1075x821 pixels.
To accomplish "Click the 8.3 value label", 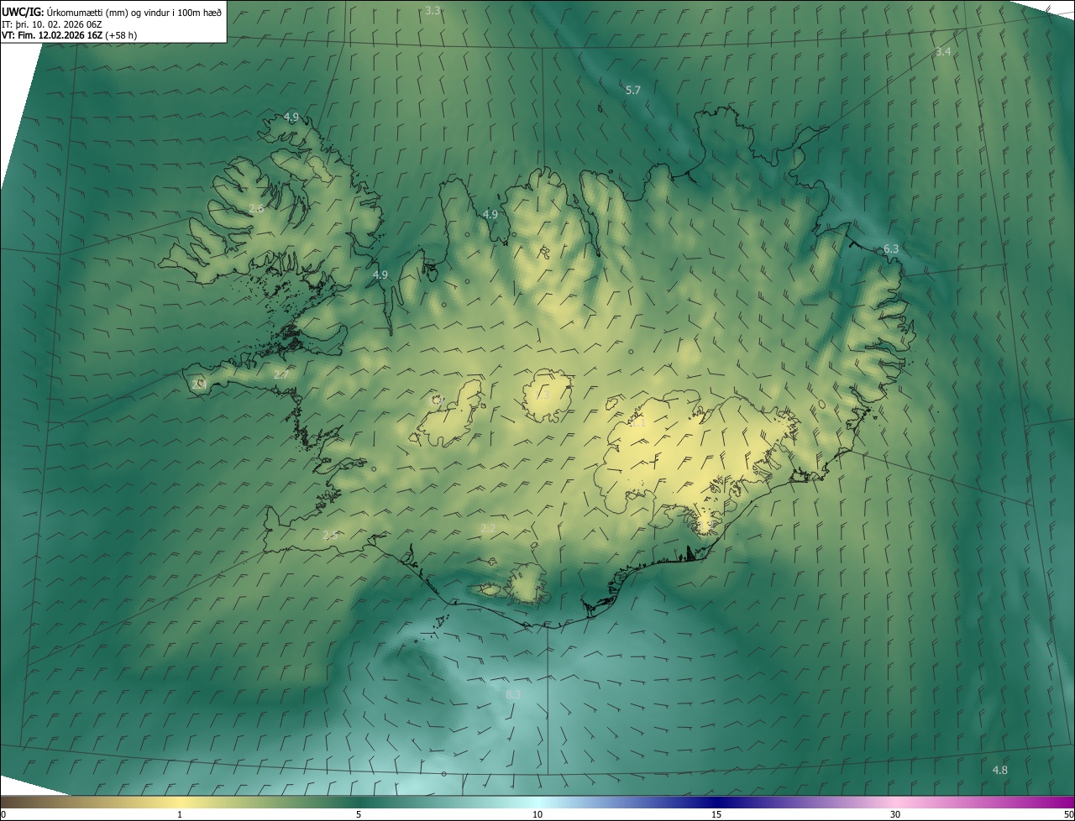I will click(513, 694).
